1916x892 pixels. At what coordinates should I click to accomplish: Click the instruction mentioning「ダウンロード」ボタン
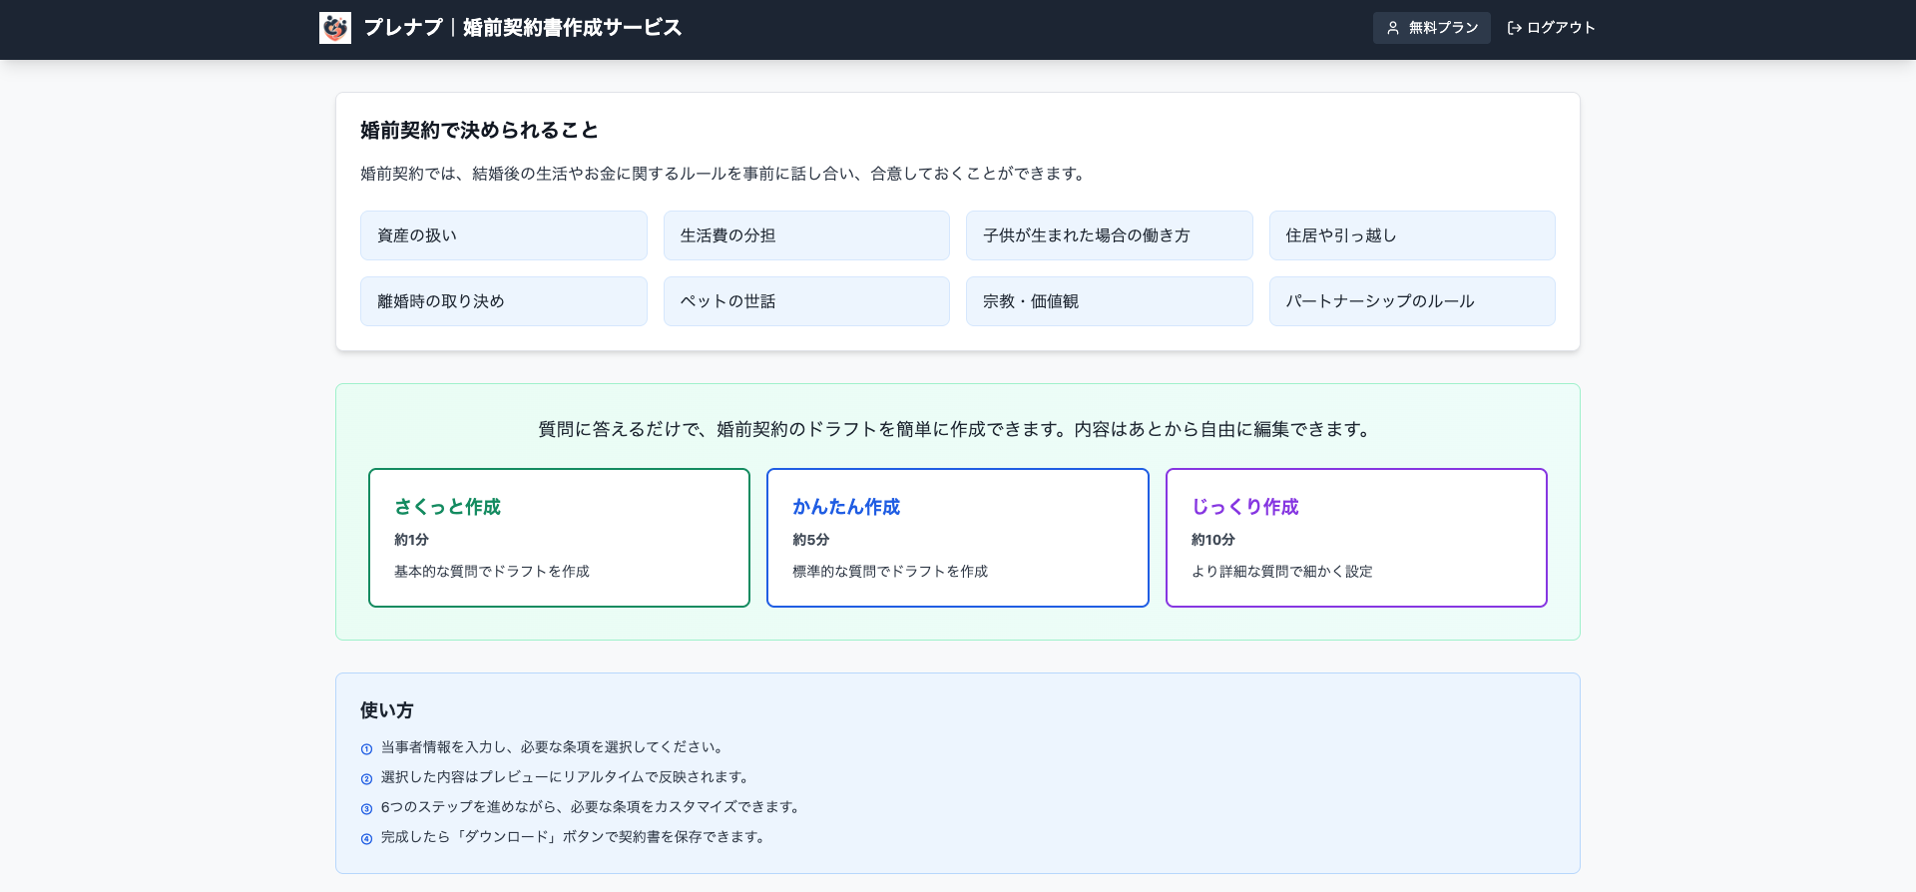click(576, 837)
